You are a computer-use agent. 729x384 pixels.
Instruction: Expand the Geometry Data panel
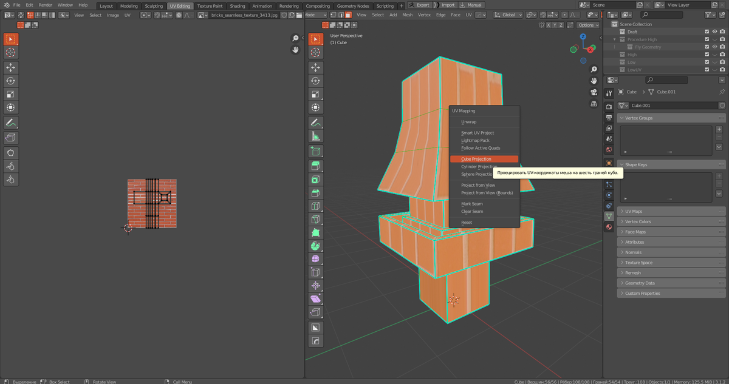coord(640,283)
